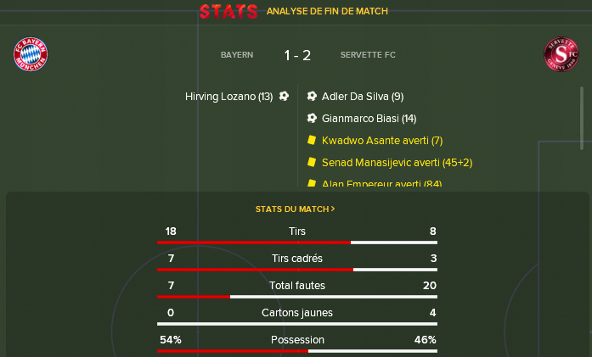592x357 pixels.
Task: Click the goal ball icon beside Adler Da Silva
Action: (312, 96)
